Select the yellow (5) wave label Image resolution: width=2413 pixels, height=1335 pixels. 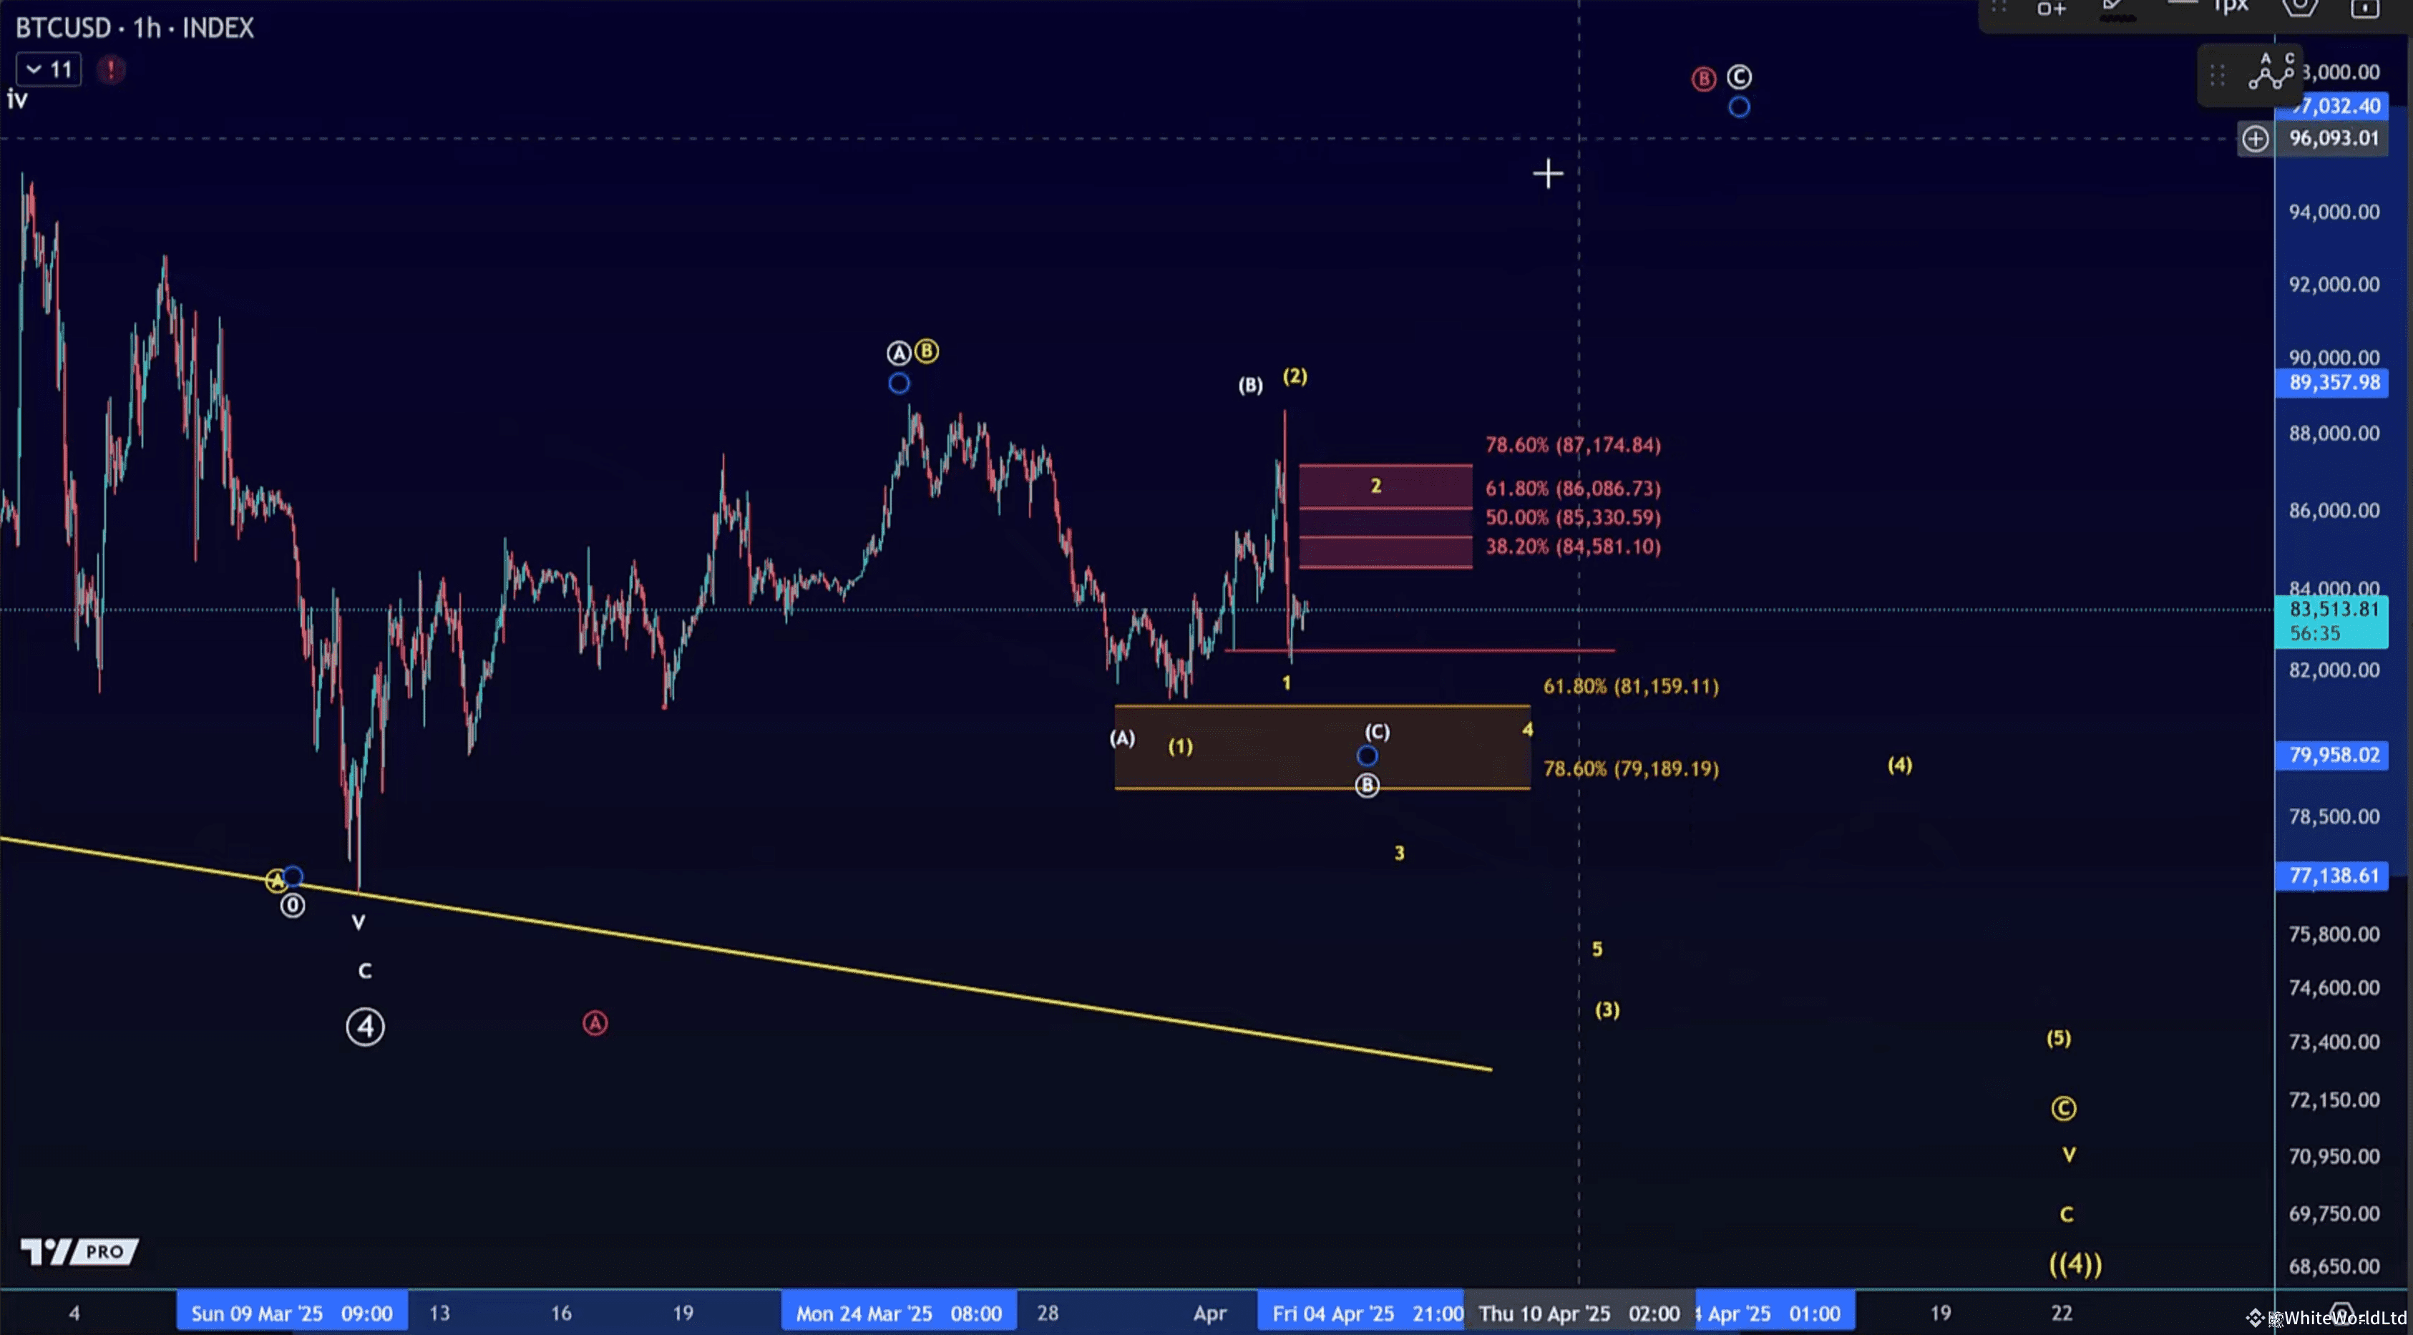[2059, 1038]
